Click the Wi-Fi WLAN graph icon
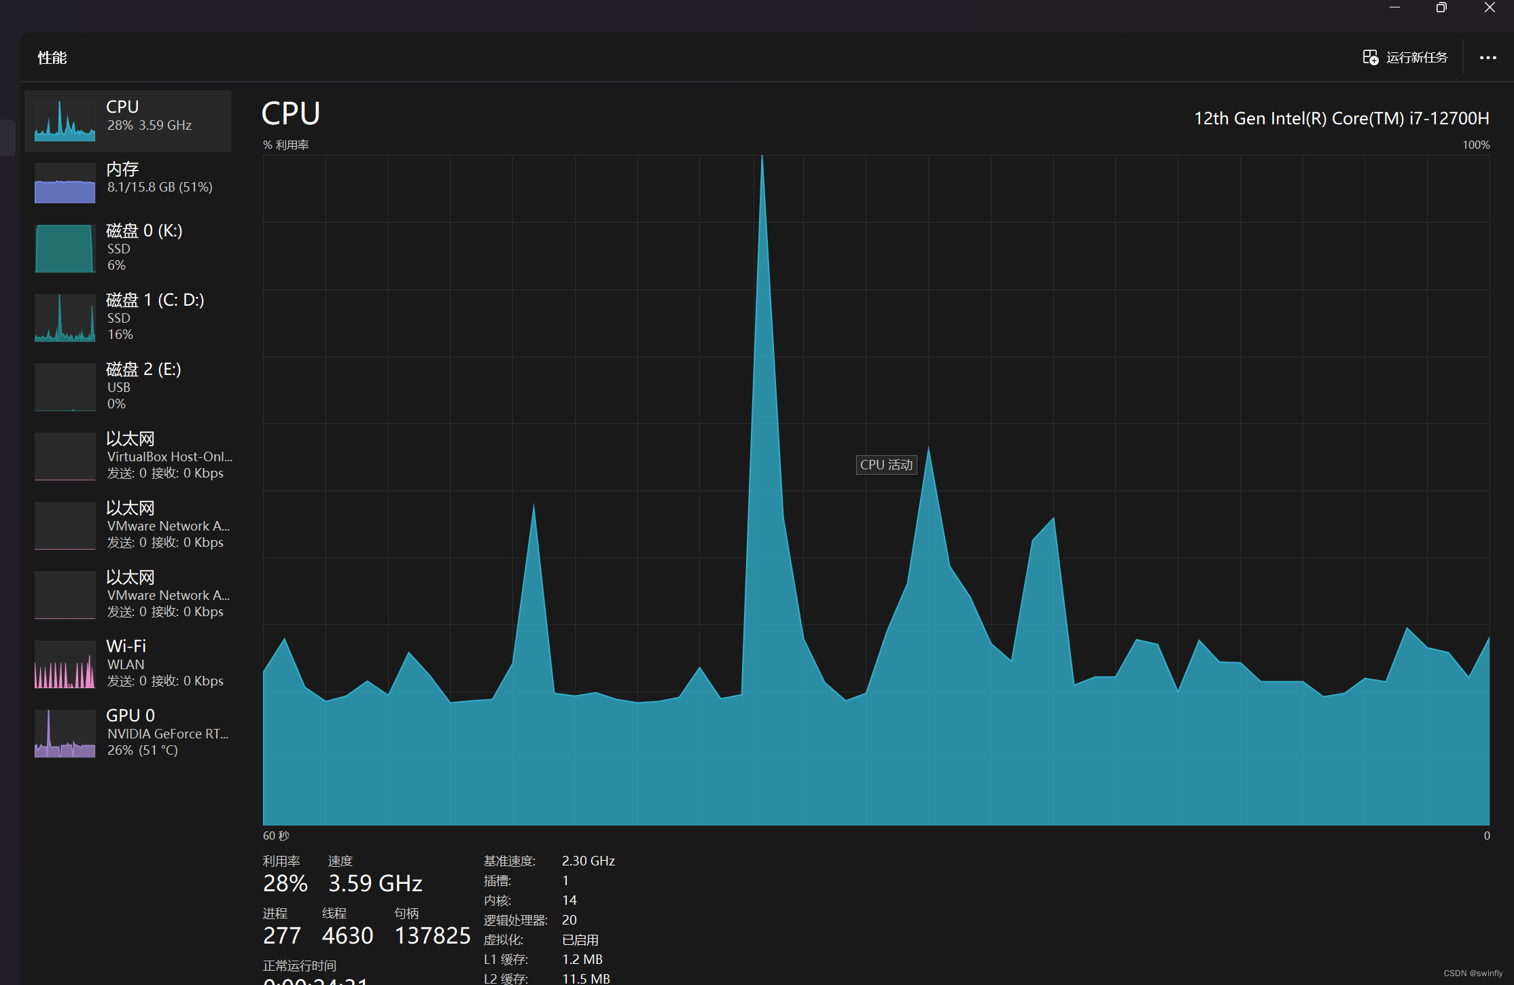Screen dimensions: 1514x985 tap(65, 664)
